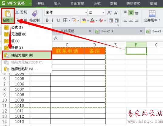The height and width of the screenshot is (126, 163).
Task: Click the Paste clipboard icon
Action: [8, 14]
